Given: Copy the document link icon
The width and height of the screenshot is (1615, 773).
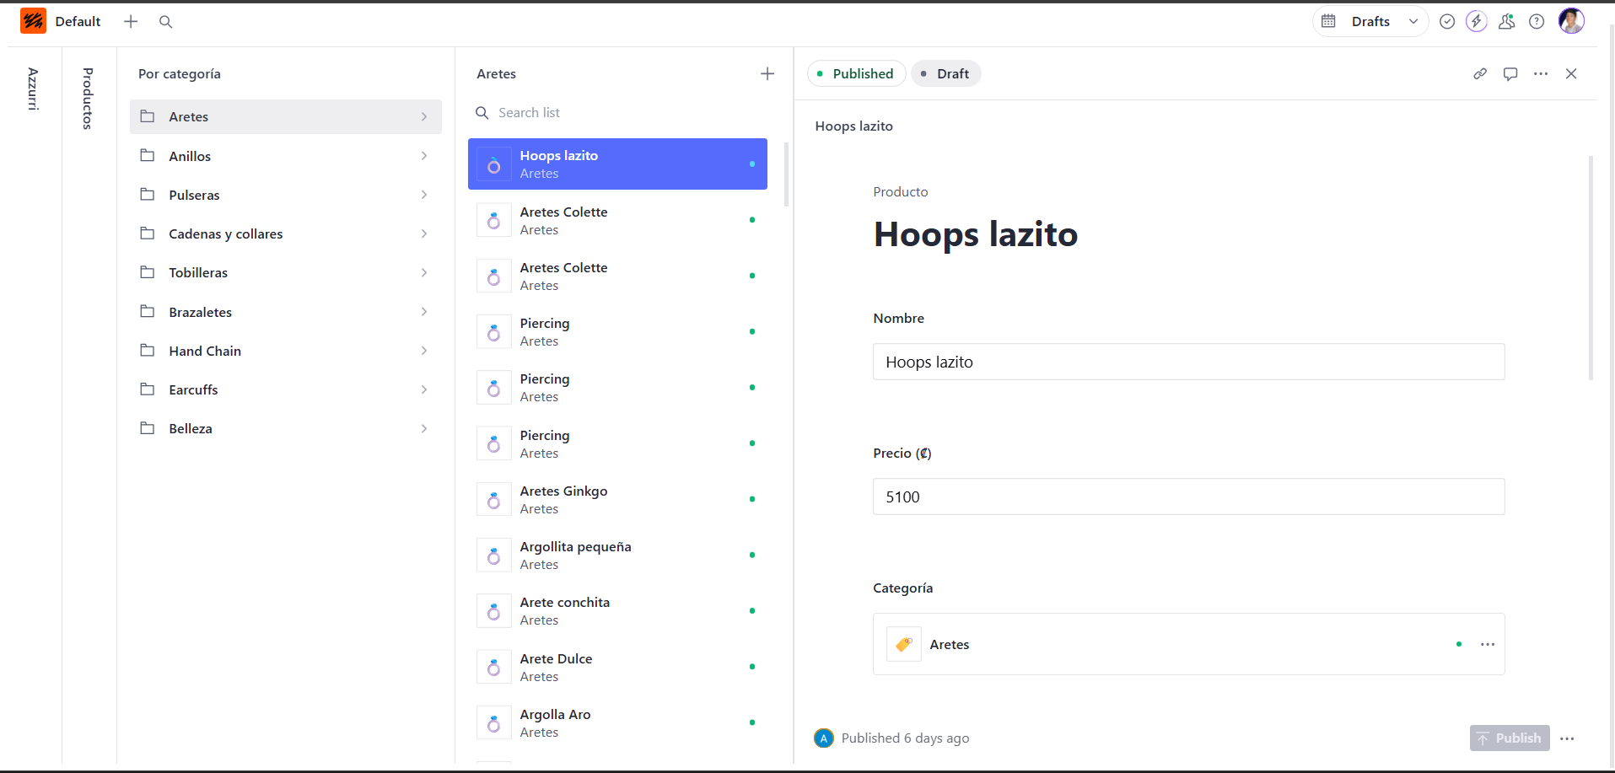Looking at the screenshot, I should [1480, 74].
